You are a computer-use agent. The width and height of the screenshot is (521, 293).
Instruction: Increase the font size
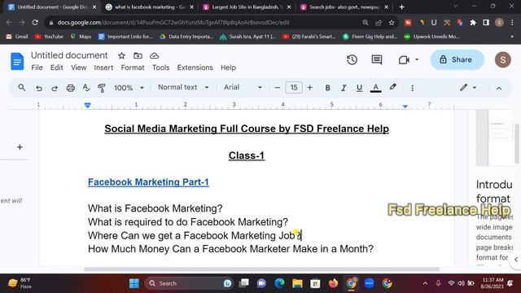click(309, 88)
